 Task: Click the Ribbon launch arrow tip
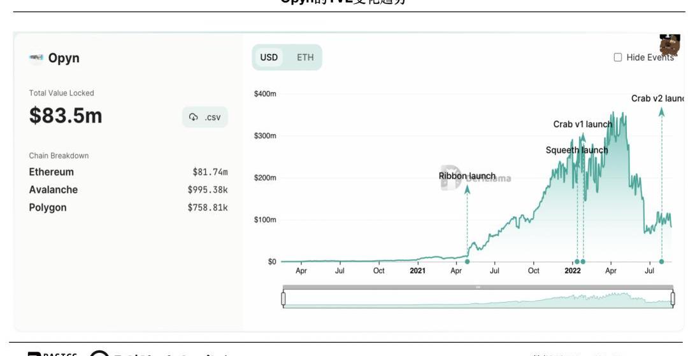click(467, 189)
